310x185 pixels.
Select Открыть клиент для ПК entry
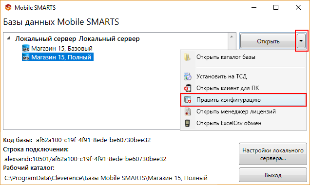click(x=243, y=88)
